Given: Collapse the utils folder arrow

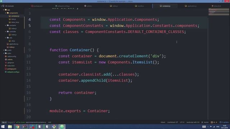Looking at the screenshot, I should tap(6, 38).
